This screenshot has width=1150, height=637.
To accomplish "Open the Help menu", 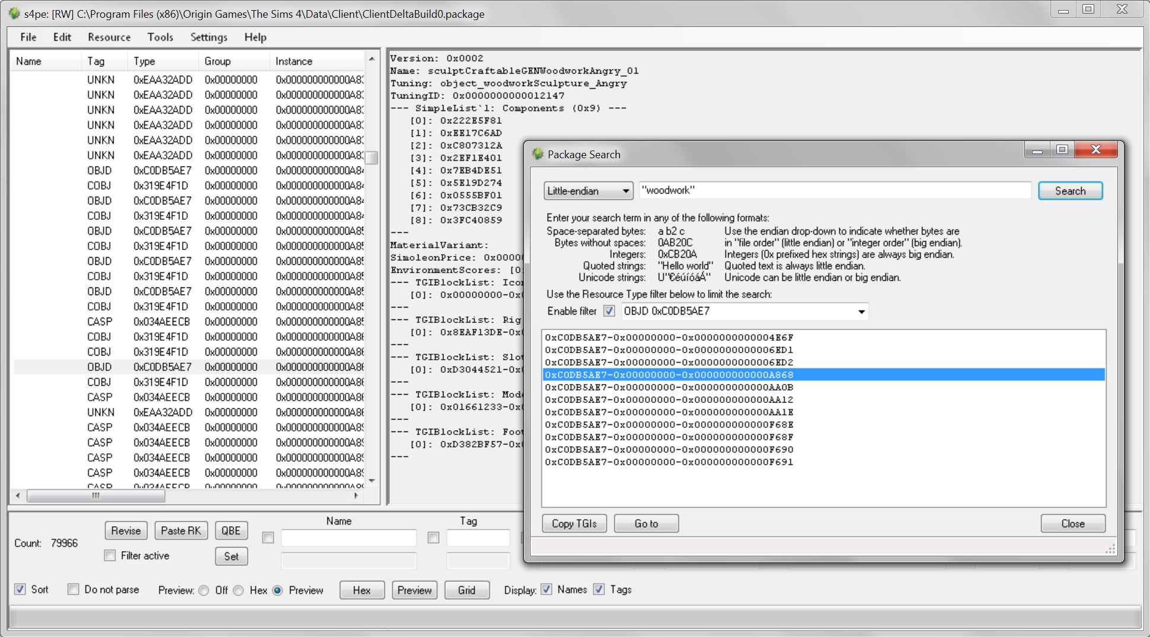I will [x=255, y=37].
